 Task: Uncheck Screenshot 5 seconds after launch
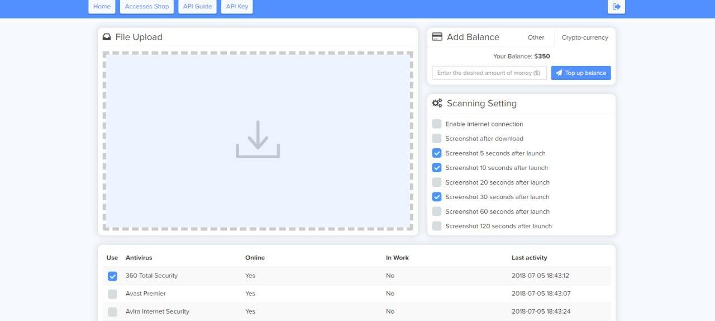coord(437,153)
